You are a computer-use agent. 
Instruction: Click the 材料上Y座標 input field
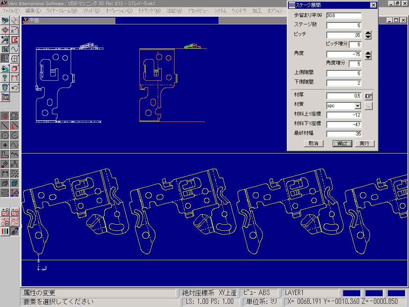click(344, 115)
